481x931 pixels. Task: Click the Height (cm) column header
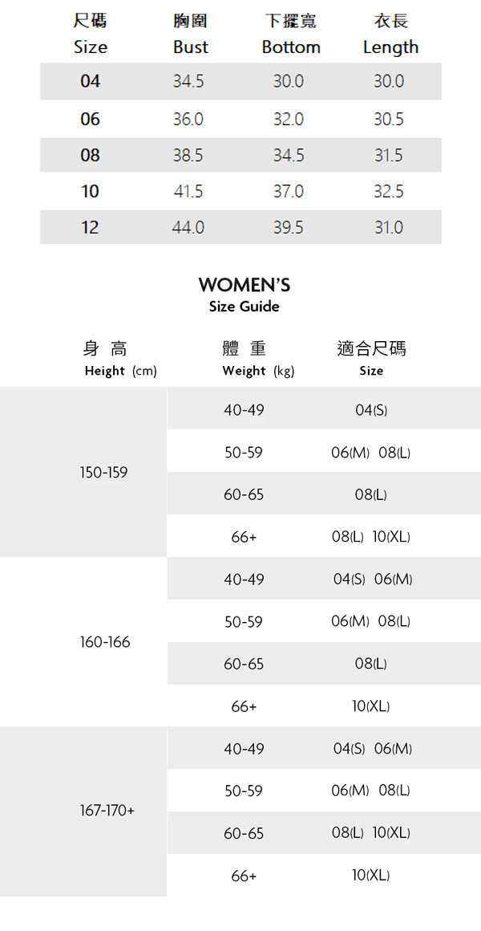point(120,371)
